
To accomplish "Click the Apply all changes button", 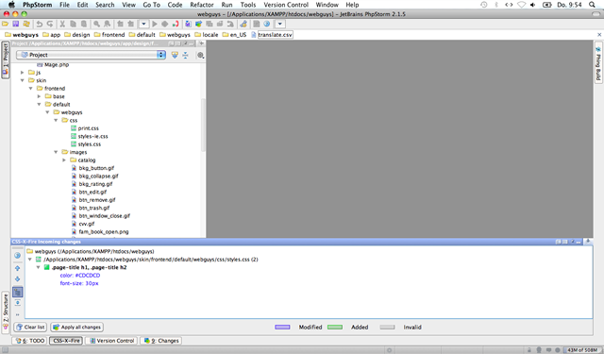I will (x=76, y=327).
